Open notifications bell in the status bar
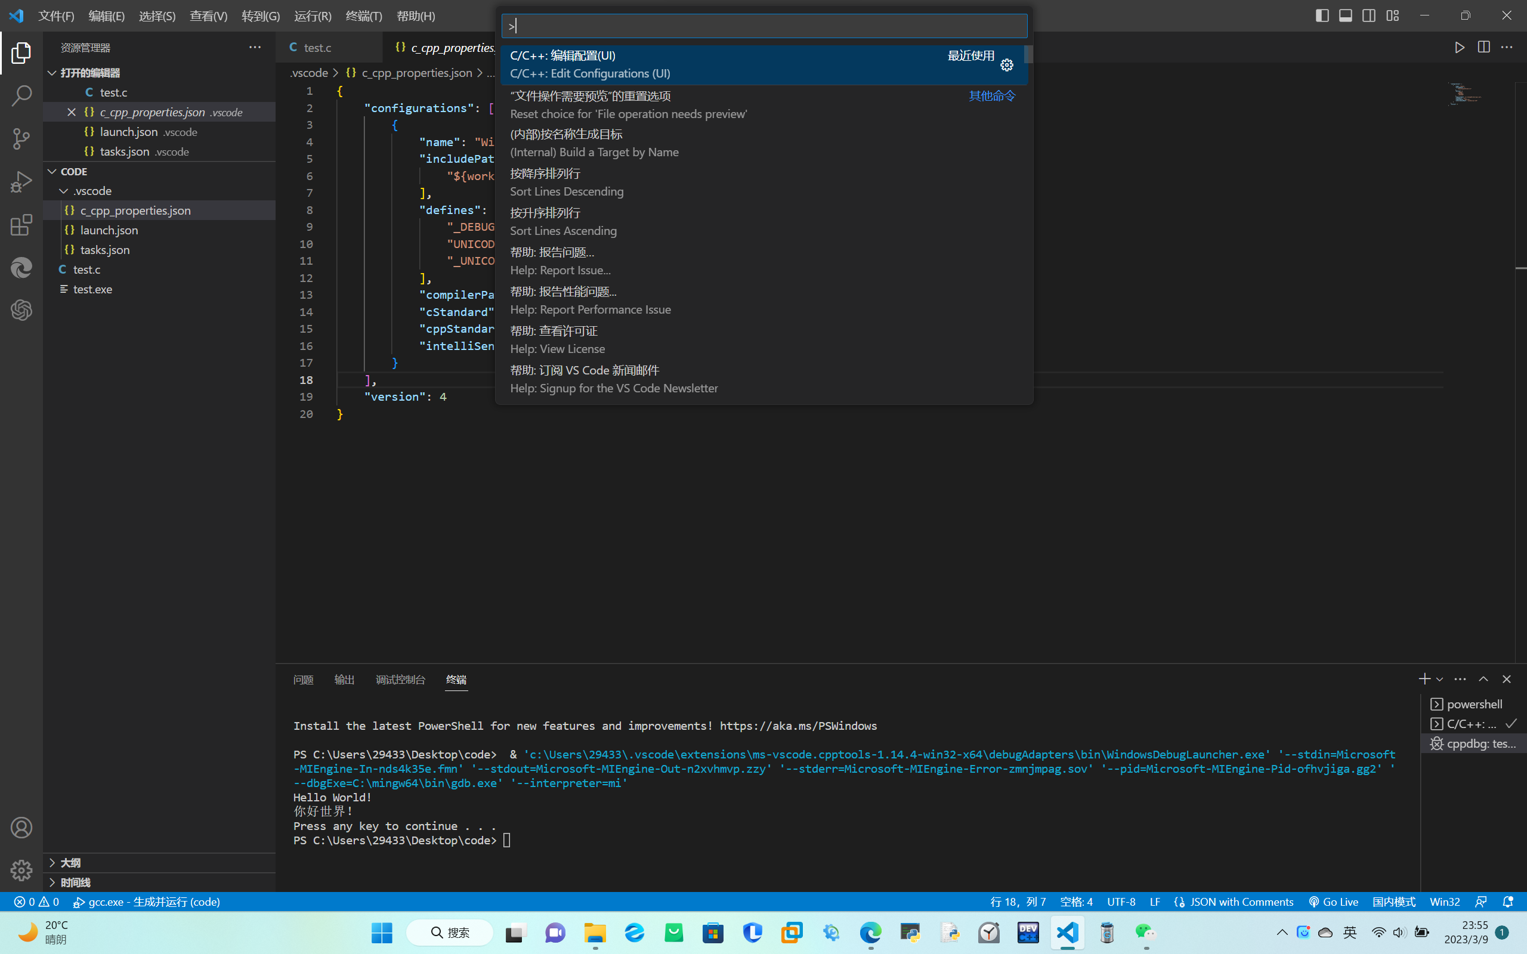This screenshot has height=954, width=1527. coord(1507,901)
